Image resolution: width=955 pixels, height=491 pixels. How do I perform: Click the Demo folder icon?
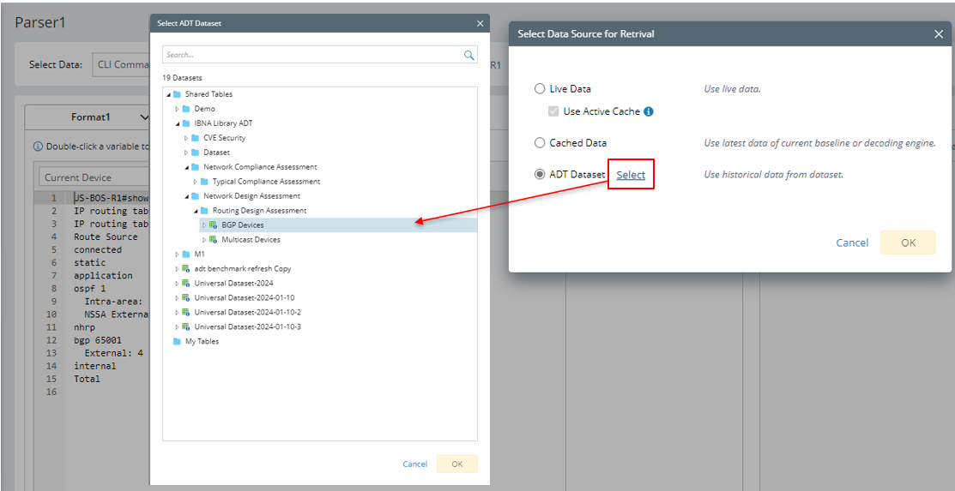[x=185, y=109]
